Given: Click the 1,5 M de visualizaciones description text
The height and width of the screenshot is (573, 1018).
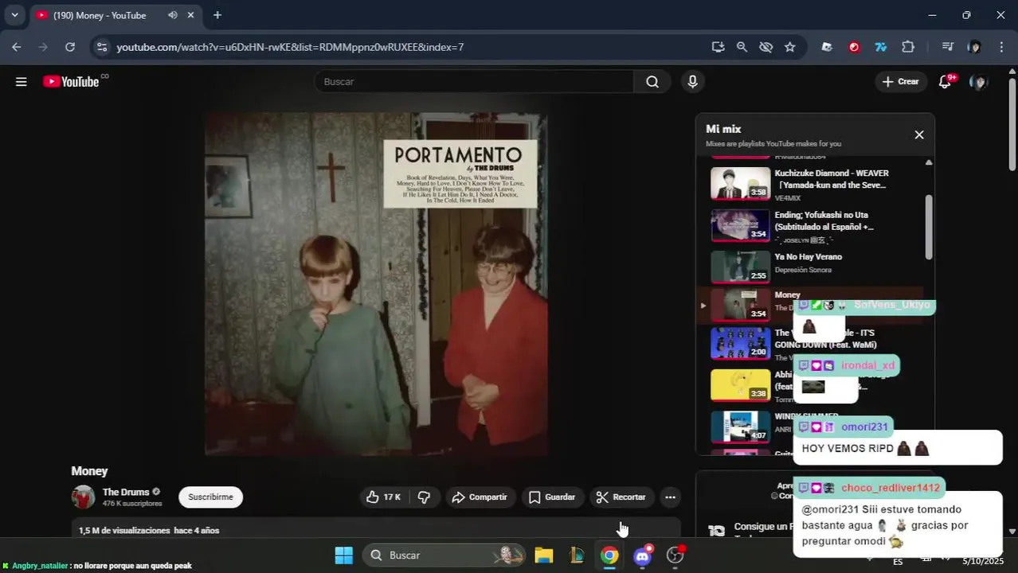Looking at the screenshot, I should tap(149, 530).
